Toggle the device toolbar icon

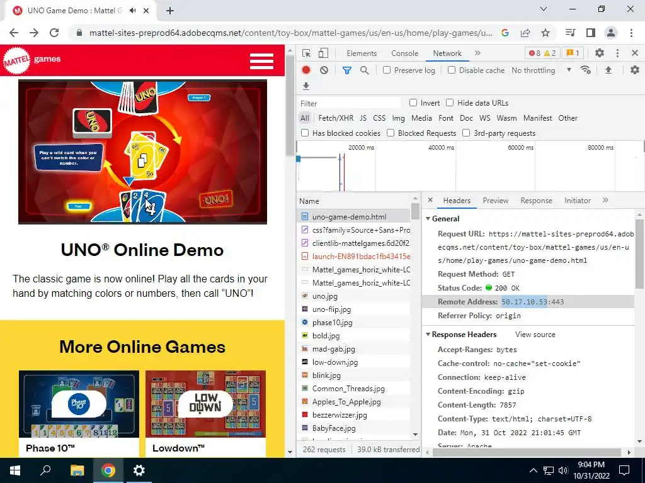[323, 53]
